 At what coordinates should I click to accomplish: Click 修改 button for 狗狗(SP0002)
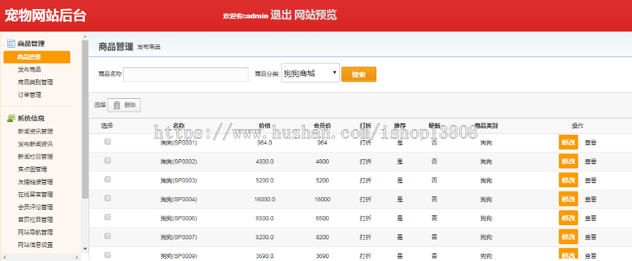pyautogui.click(x=568, y=161)
